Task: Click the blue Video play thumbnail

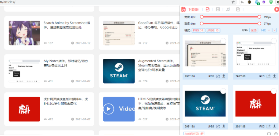Action: coord(119,109)
